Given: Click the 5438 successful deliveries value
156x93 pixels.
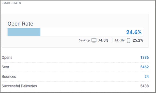Looking at the screenshot, I should coord(144,86).
